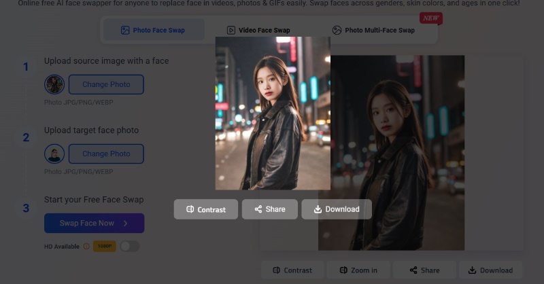Open the Video Face Swap tab

(258, 30)
